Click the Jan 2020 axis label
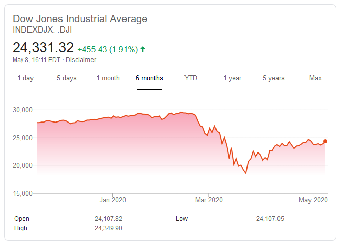The image size is (340, 245). (112, 200)
